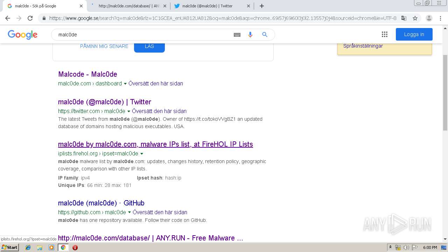Translate the GitHub result page
Screen dimensions: 448x252
pyautogui.click(x=160, y=212)
